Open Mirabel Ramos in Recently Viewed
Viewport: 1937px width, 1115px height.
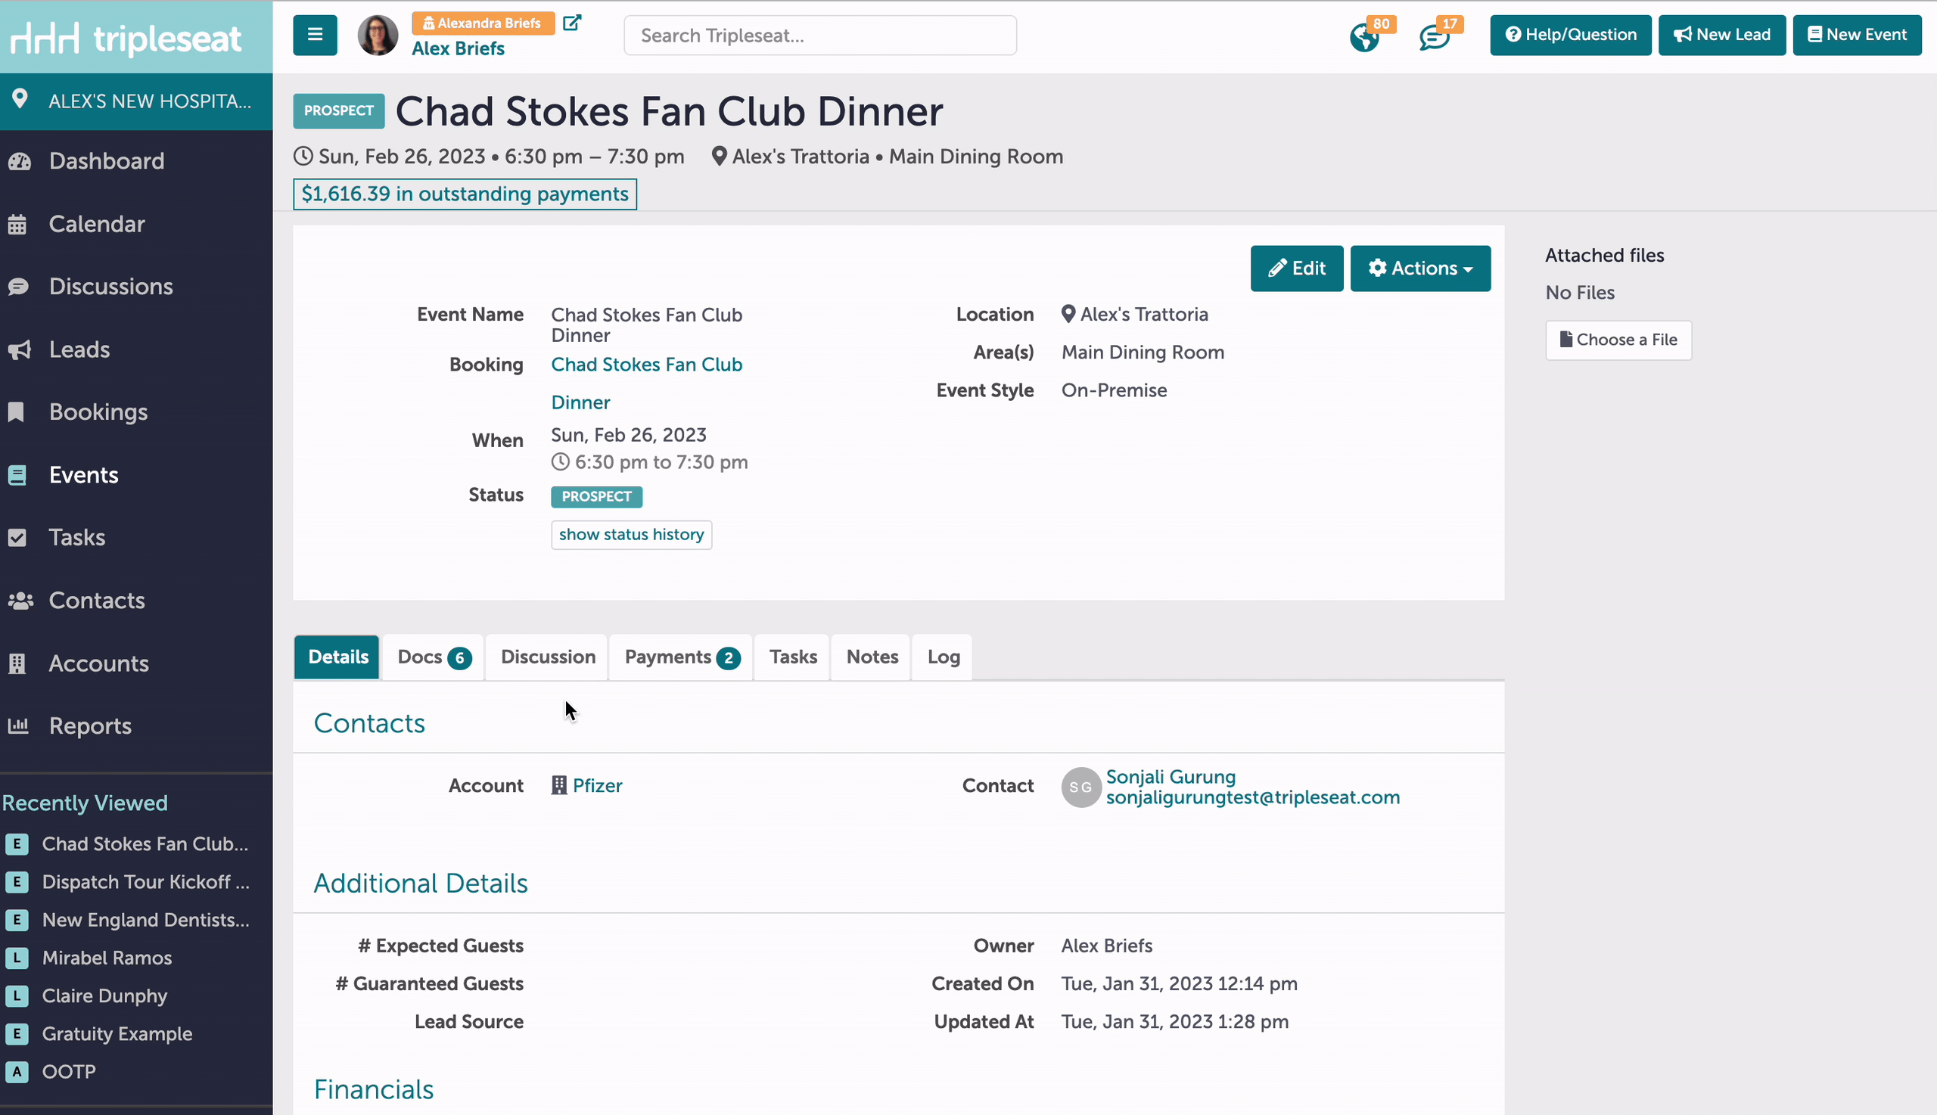click(x=107, y=958)
